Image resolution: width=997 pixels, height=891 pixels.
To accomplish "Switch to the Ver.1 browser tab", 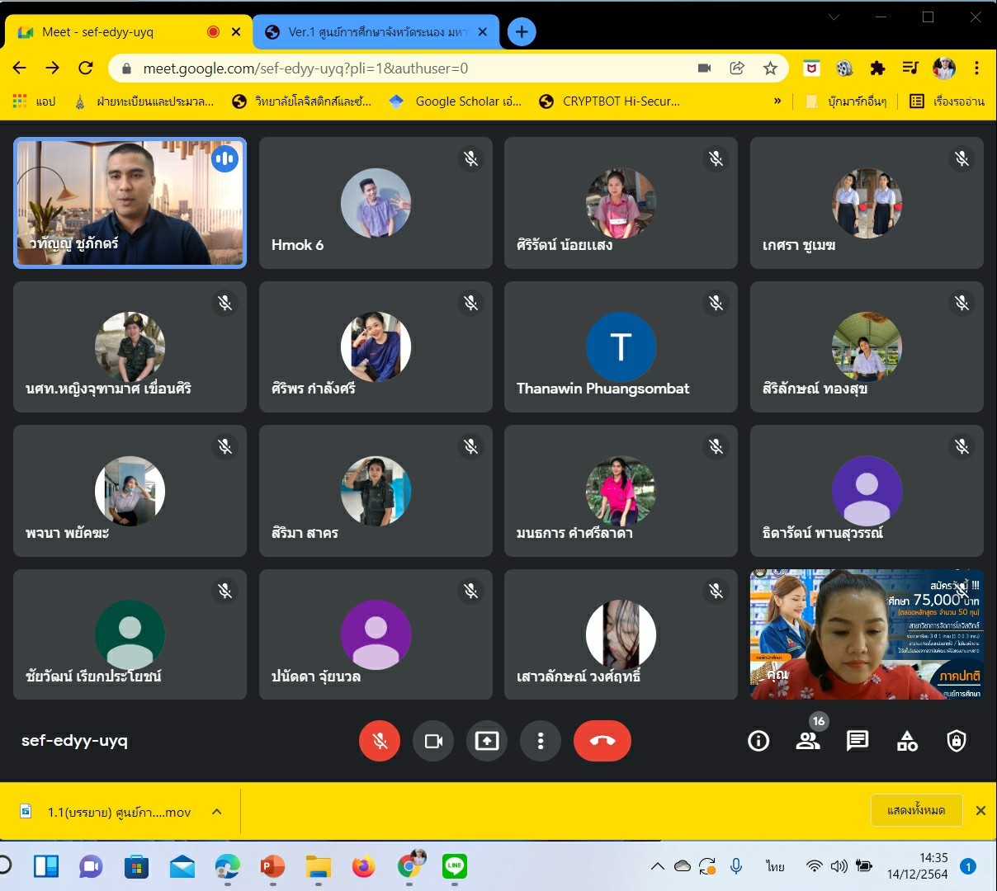I will tap(376, 32).
